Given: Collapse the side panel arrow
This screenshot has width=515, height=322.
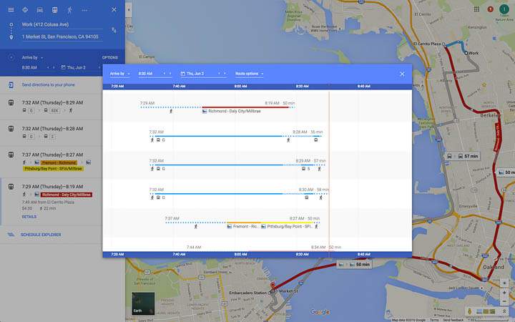Looking at the screenshot, I should click(x=129, y=10).
